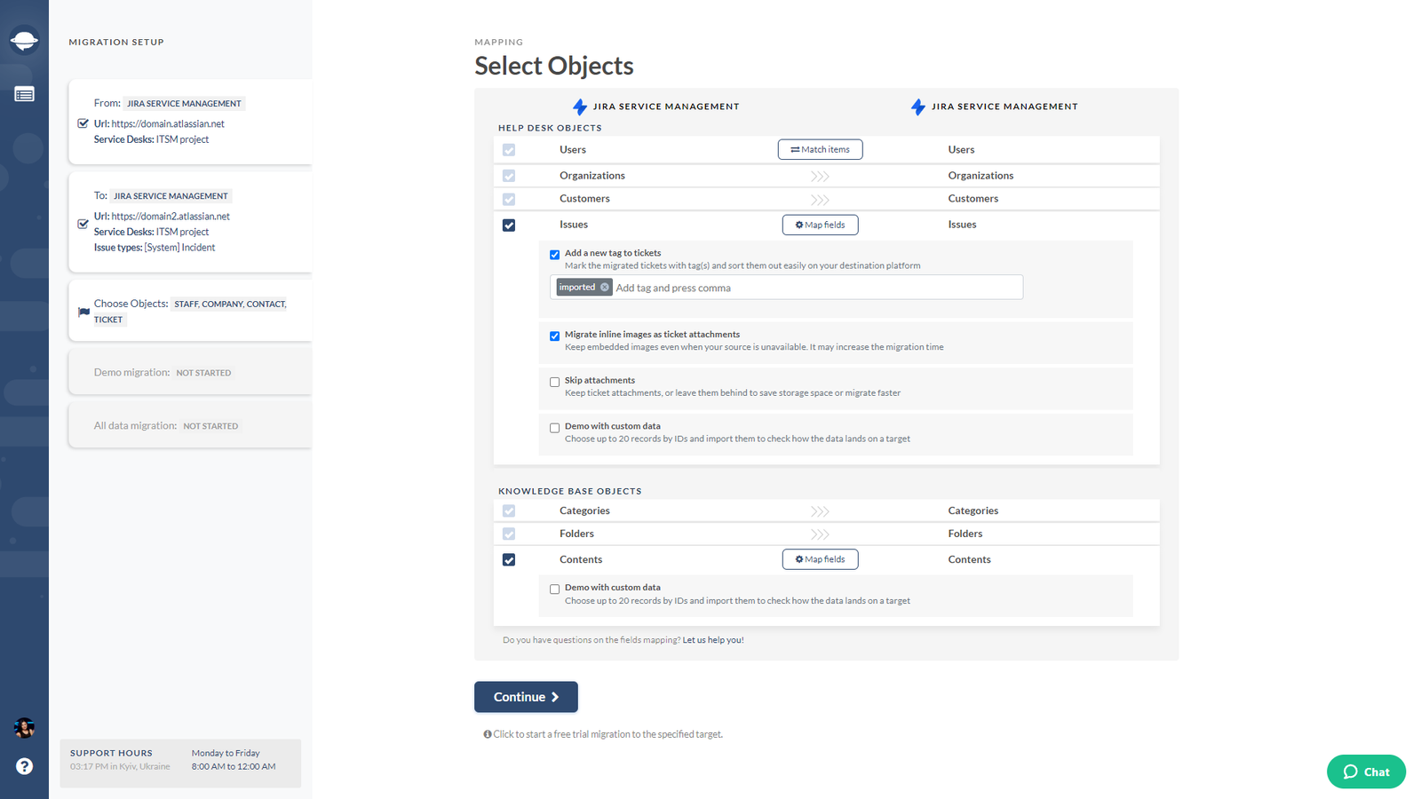Open the To target settings card
This screenshot has width=1421, height=799.
tap(190, 222)
